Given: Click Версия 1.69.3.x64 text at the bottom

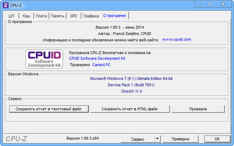Looking at the screenshot, I should pyautogui.click(x=83, y=138).
